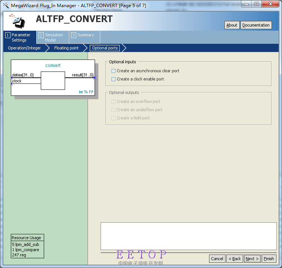The height and width of the screenshot is (268, 282).
Task: Switch to the Simulation Model tab
Action: click(x=53, y=37)
